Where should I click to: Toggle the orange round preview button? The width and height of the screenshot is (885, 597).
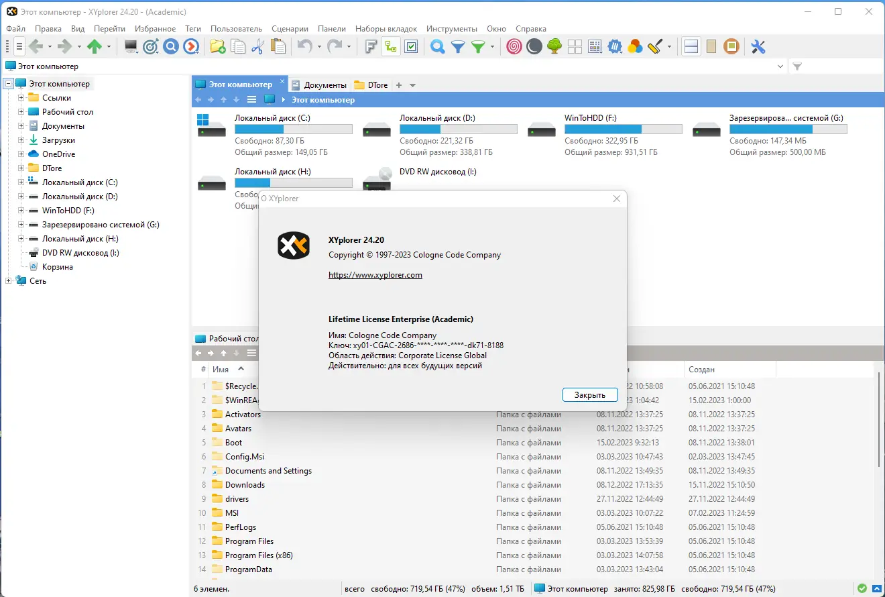click(731, 46)
